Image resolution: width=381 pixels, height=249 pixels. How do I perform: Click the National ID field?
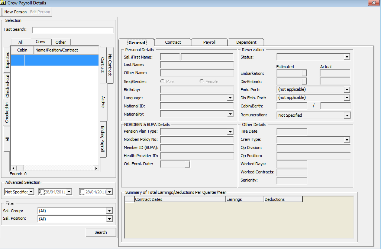[197, 106]
